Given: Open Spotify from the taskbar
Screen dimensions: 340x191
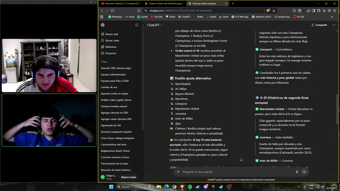Looking at the screenshot, I should [x=190, y=187].
